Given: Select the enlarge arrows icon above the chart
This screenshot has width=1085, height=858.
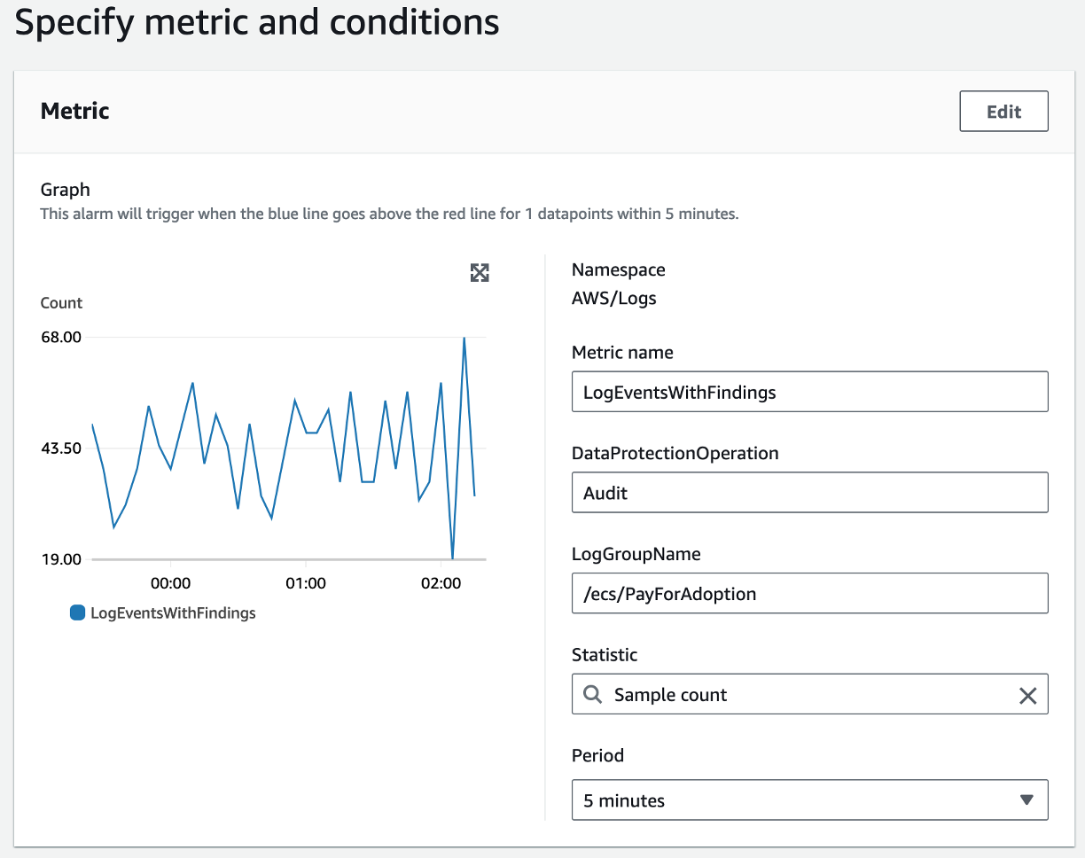Looking at the screenshot, I should (480, 273).
